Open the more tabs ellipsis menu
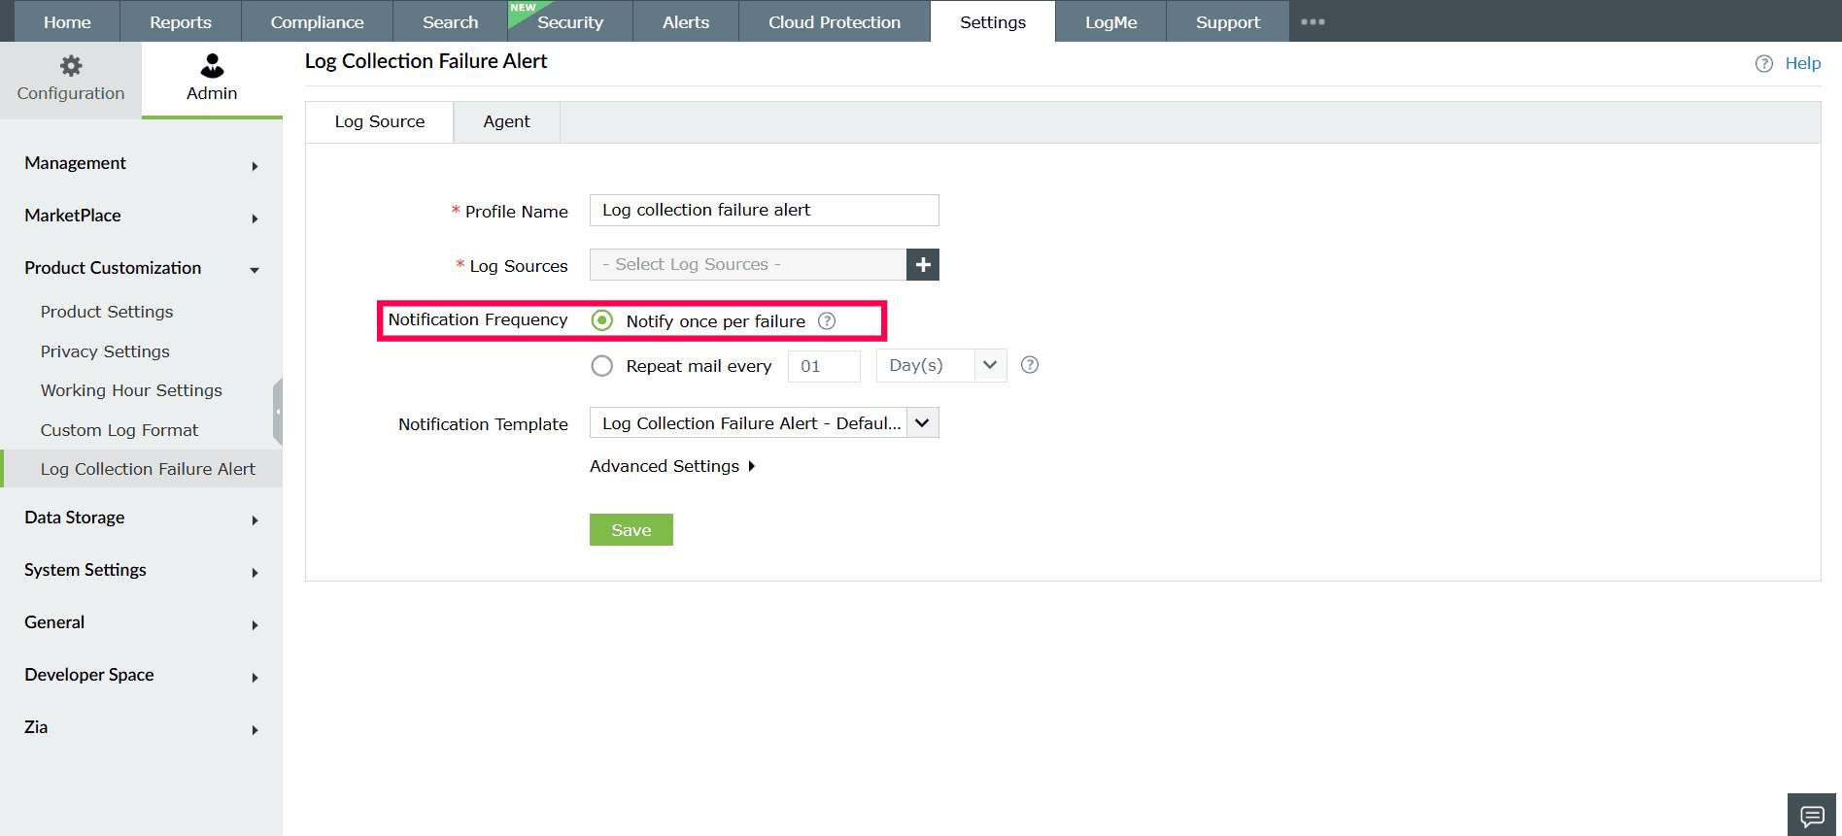 pyautogui.click(x=1313, y=21)
